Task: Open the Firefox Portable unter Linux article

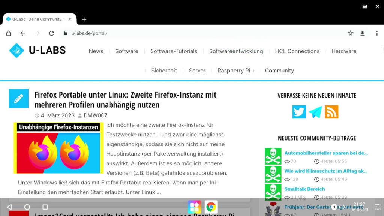Action: tap(125, 99)
